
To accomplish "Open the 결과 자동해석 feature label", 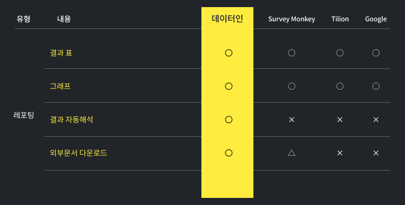I will click(x=72, y=120).
